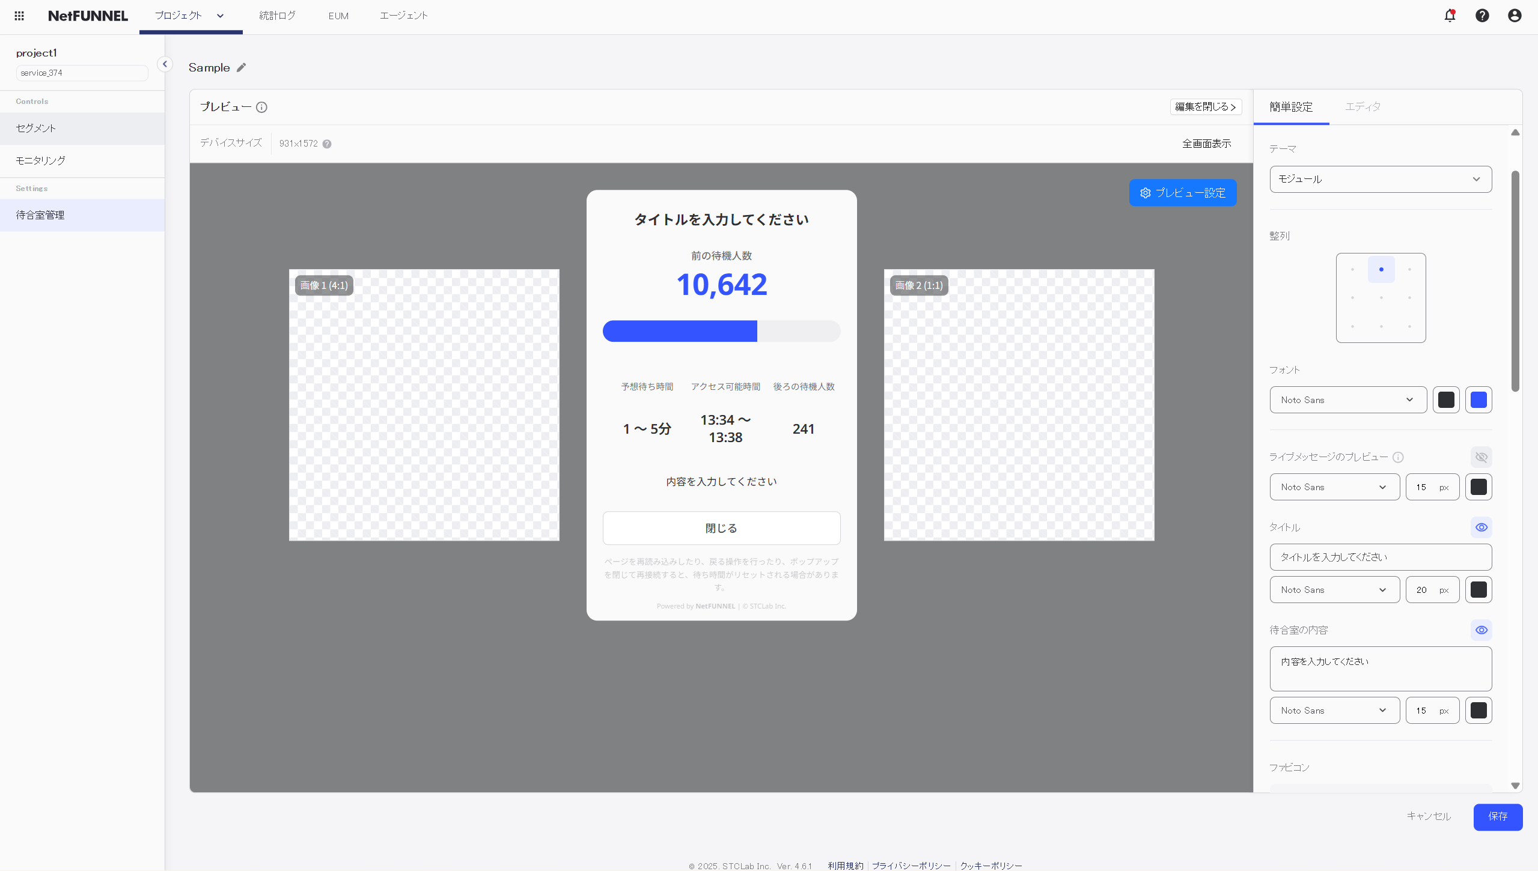Toggle visibility of ライブメッセージのプレビュー

click(1482, 457)
